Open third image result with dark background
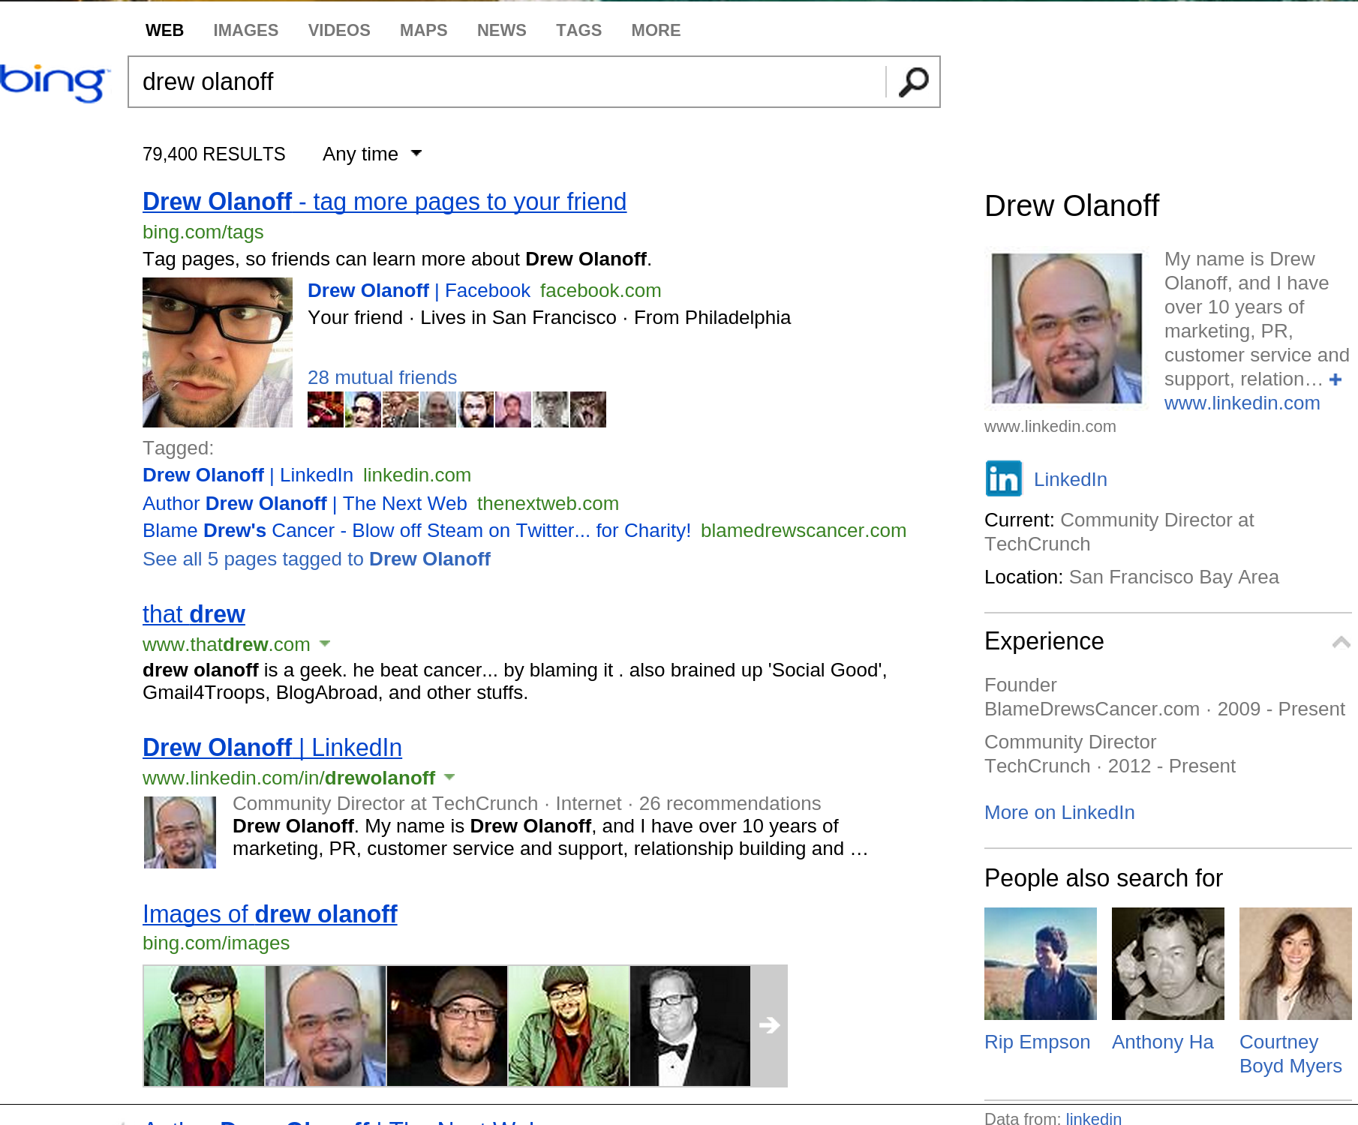The image size is (1358, 1125). (447, 1026)
